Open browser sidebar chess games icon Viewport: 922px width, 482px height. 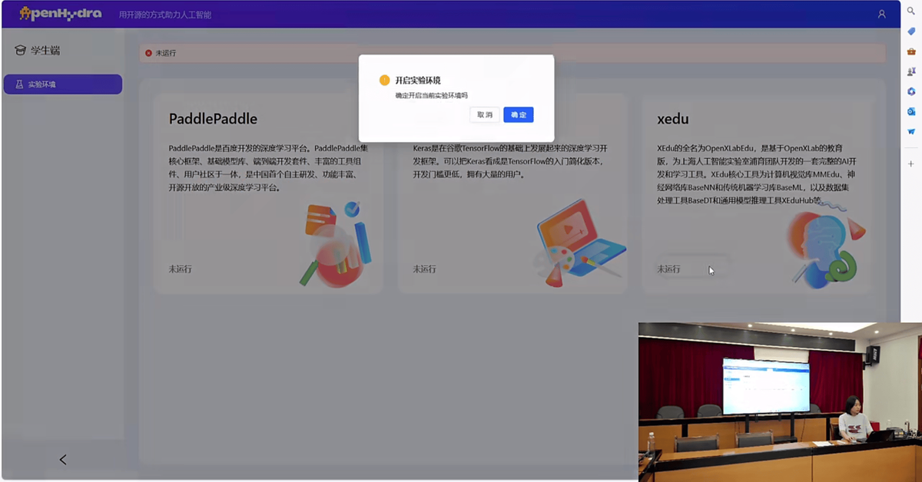pyautogui.click(x=911, y=71)
